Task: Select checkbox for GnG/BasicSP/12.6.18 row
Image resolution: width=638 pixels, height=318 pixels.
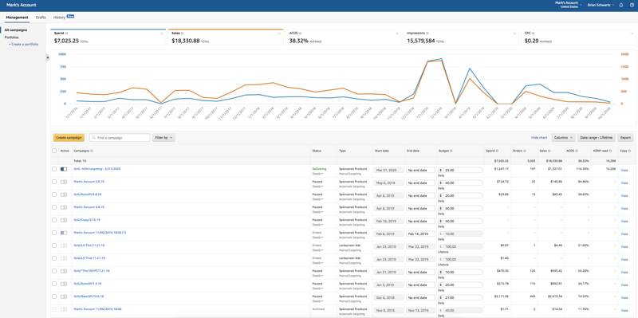Action: click(x=54, y=296)
